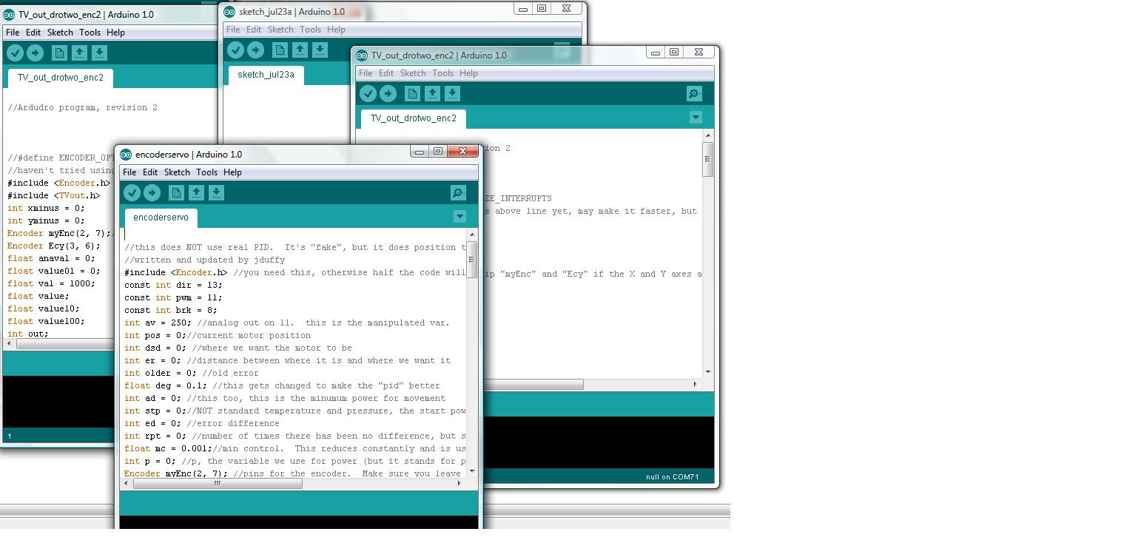
Task: Click the Open icon in the sketch_jul23a window
Action: 300,50
